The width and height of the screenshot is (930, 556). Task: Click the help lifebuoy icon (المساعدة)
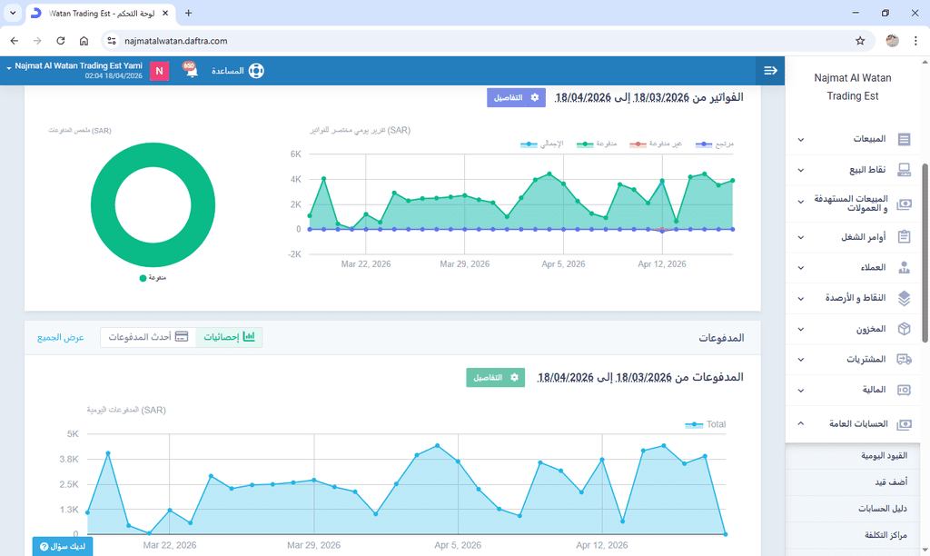(x=255, y=71)
